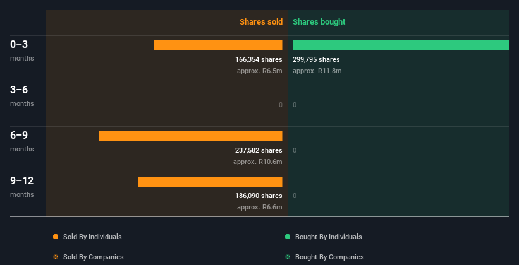Click the 9–12 months orange sold bar
The width and height of the screenshot is (519, 265).
(x=210, y=182)
